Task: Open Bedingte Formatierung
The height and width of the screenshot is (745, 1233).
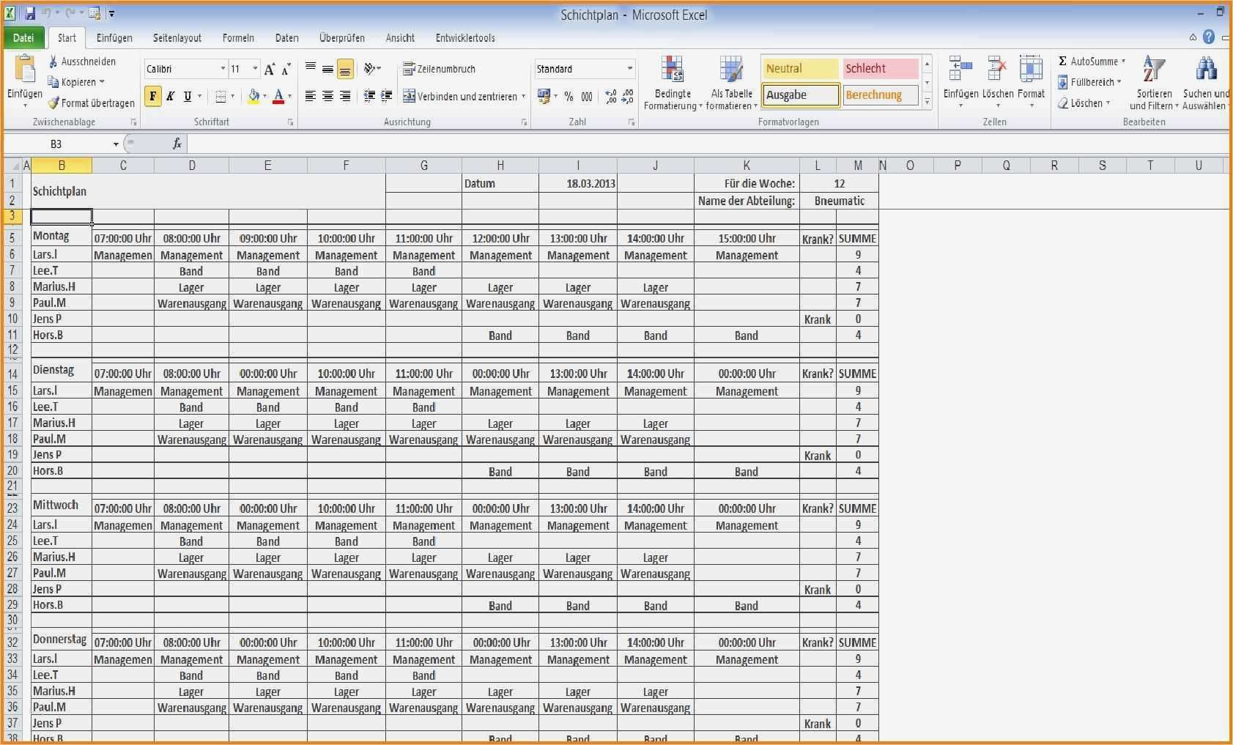Action: [673, 82]
